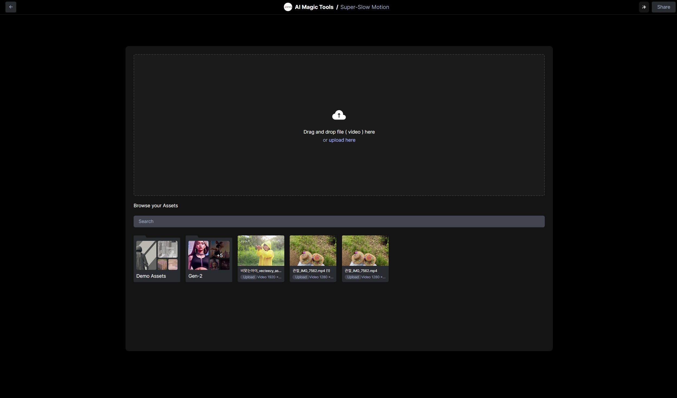Click the woman portrait in Gen-2 folder
677x398 pixels.
point(198,255)
